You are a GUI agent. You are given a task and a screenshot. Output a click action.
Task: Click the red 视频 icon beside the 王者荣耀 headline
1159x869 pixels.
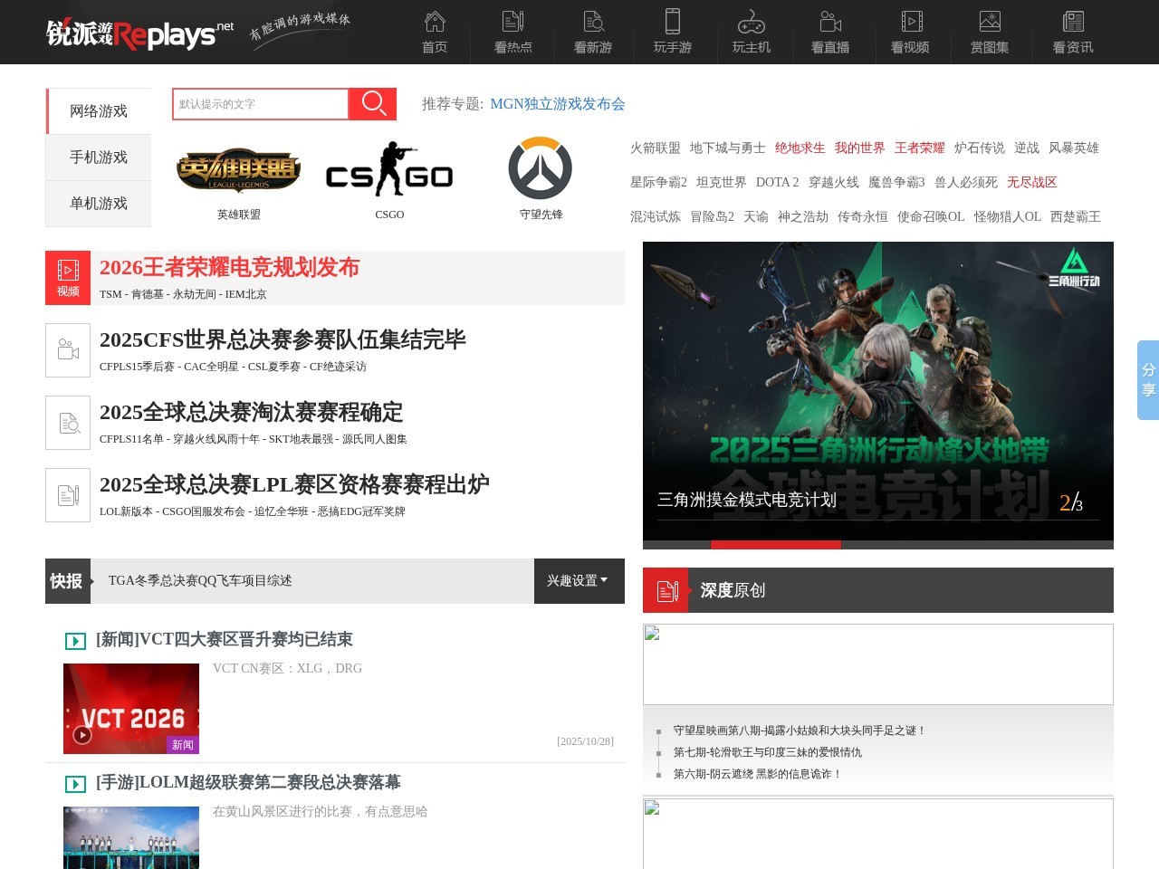(x=68, y=278)
